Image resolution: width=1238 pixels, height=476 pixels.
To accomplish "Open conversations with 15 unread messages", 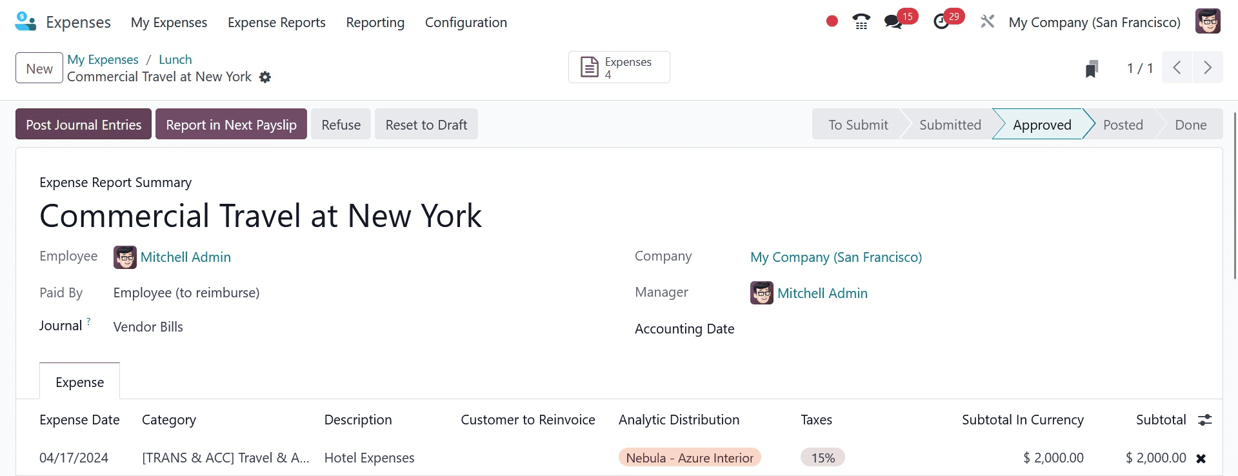I will (x=901, y=20).
